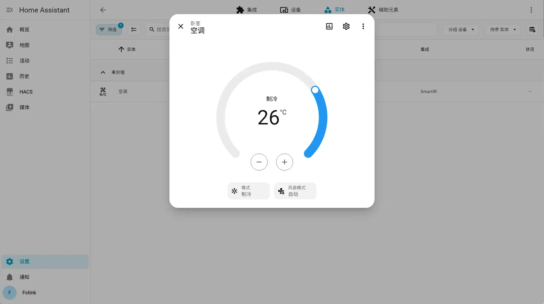Increase temperature with plus button
The height and width of the screenshot is (304, 544).
(x=284, y=162)
